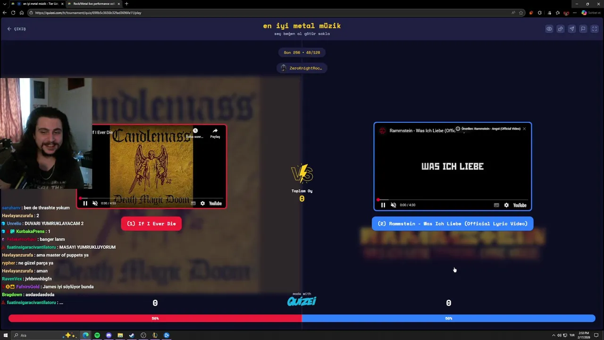Screen dimensions: 604x340
Task: Open browser profile avatar
Action: point(566,13)
